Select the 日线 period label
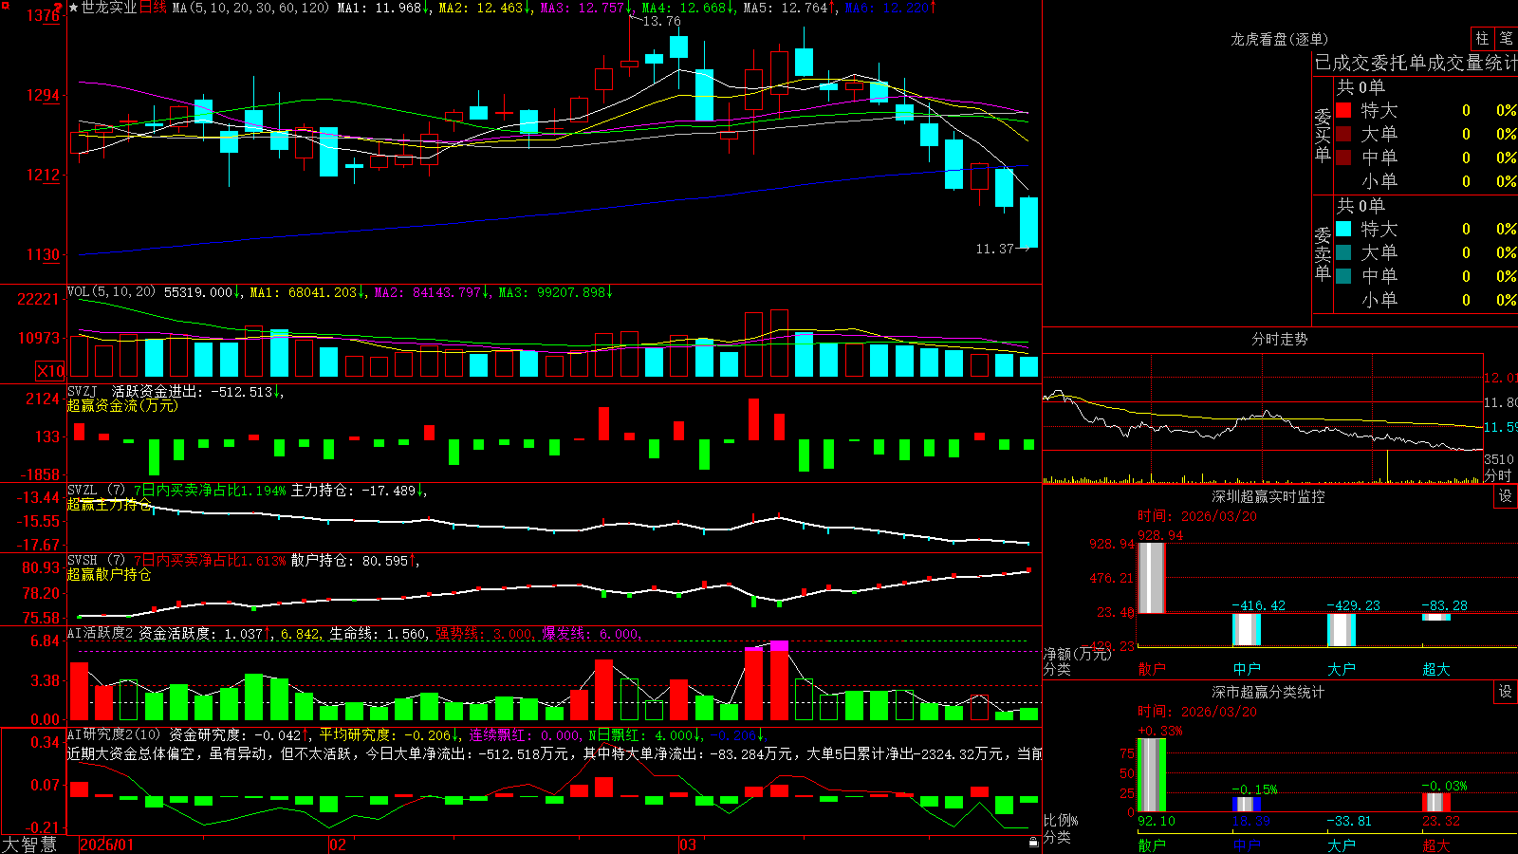1518x854 pixels. click(153, 8)
